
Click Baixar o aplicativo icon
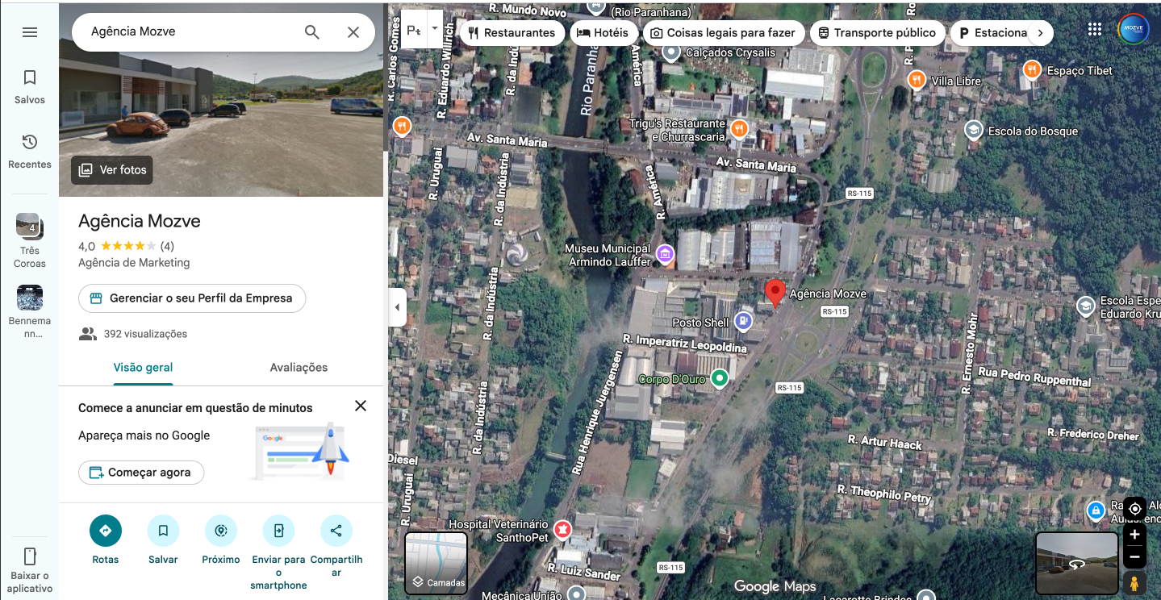(x=30, y=556)
